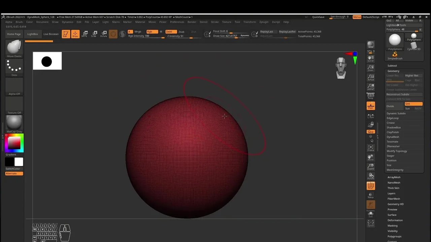This screenshot has height=242, width=431.
Task: Click the white secondary color swatch
Action: 19,162
